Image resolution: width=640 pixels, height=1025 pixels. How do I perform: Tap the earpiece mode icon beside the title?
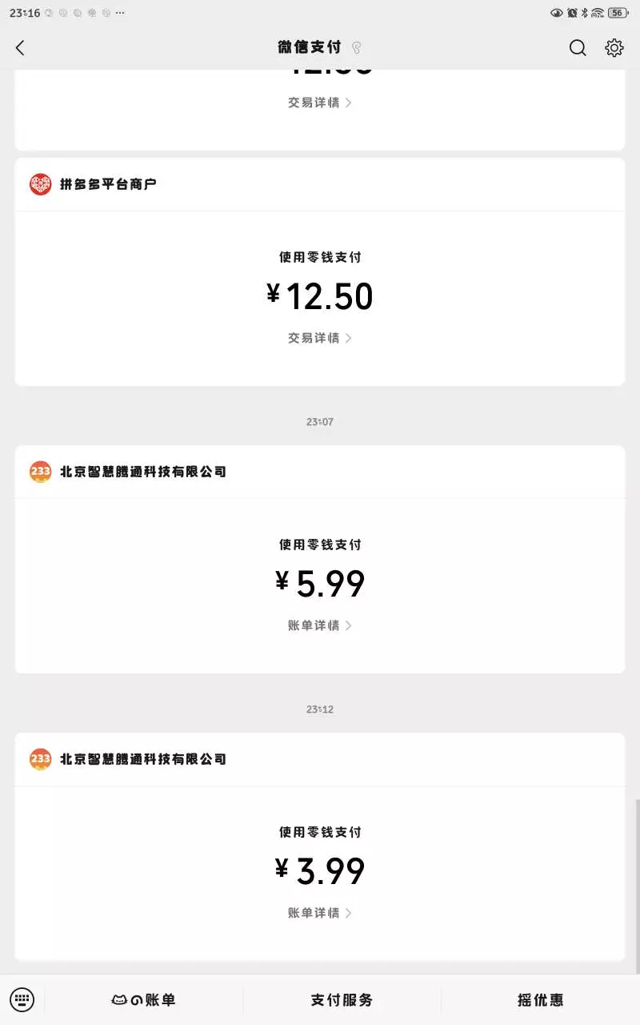(357, 48)
